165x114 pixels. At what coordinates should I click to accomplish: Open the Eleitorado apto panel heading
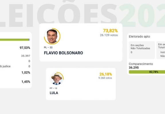click(x=140, y=36)
